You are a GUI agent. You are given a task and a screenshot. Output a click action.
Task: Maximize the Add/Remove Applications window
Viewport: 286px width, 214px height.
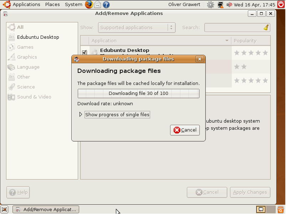[x=261, y=14]
